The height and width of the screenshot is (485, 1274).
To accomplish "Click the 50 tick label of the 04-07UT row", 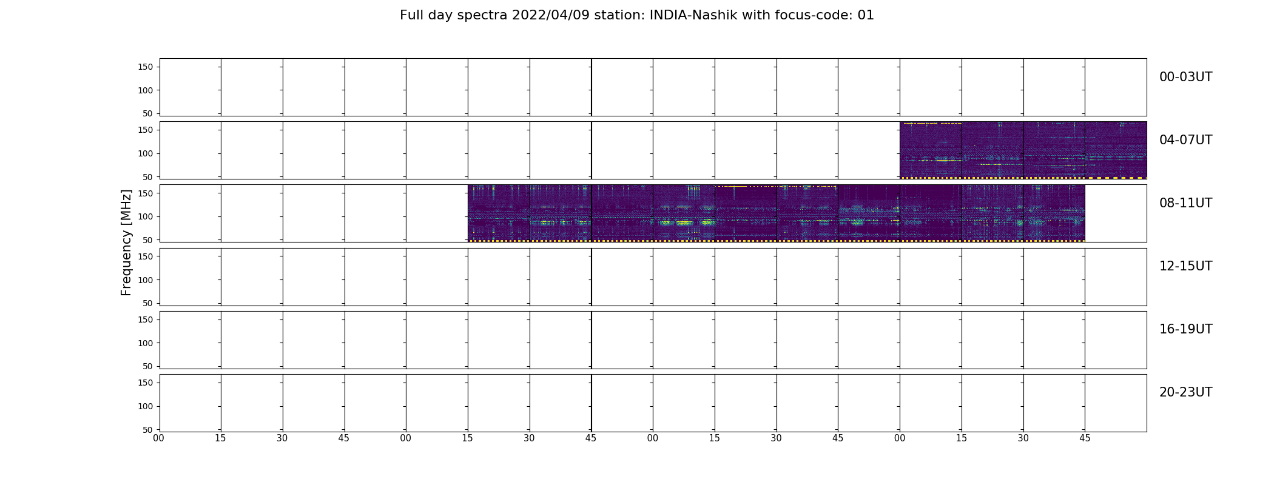I will click(x=148, y=177).
